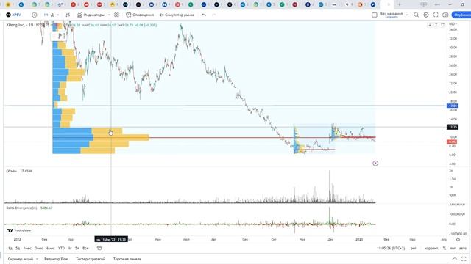Viewport: 471px width, 264px height.
Task: Select the 1мес date range
Action: point(27,248)
